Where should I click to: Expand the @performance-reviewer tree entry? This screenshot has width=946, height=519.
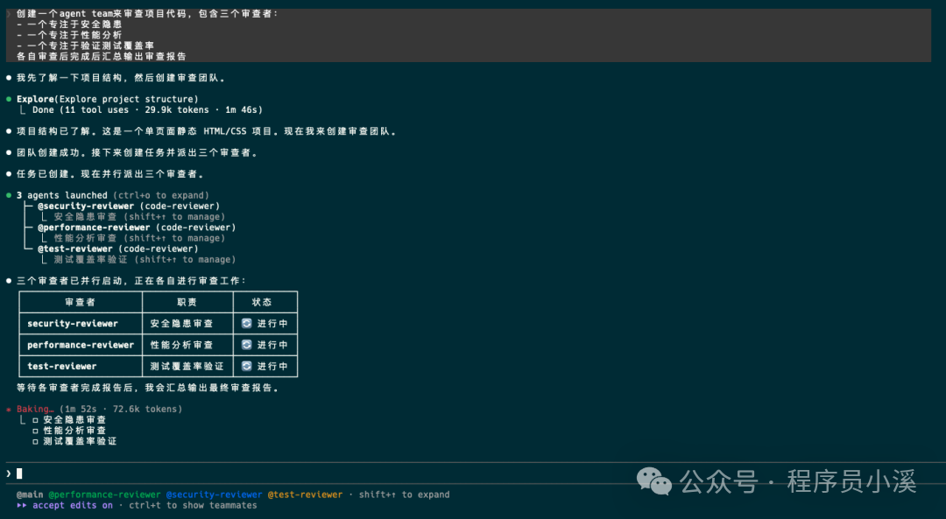137,228
